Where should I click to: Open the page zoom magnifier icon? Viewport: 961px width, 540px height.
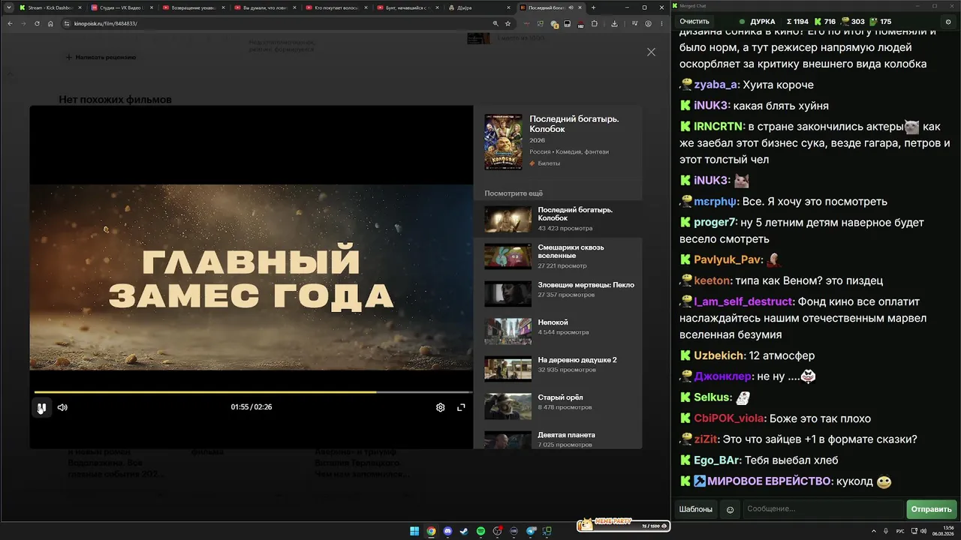tap(496, 23)
